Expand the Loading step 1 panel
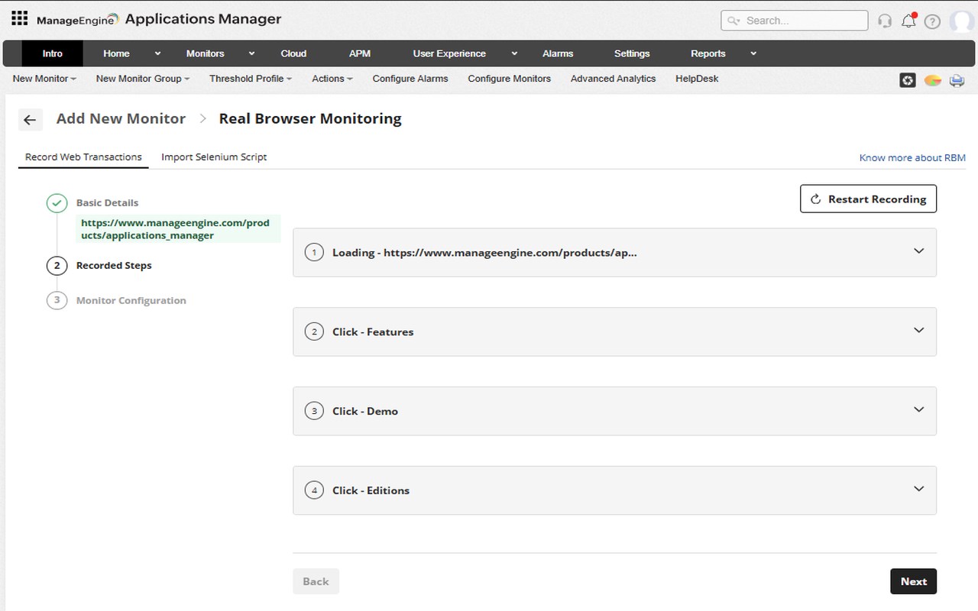Screen dimensions: 978x611 (919, 251)
